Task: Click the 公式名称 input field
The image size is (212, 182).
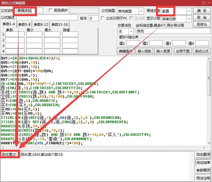Action: pos(29,11)
